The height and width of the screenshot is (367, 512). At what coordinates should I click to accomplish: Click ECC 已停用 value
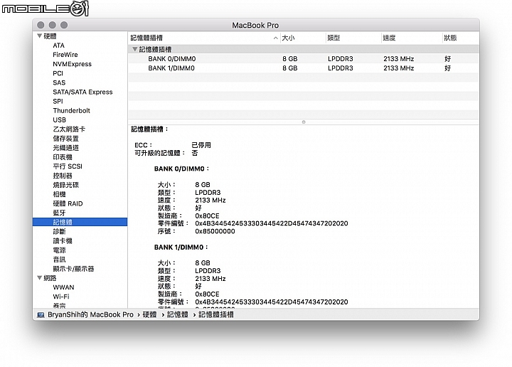(x=201, y=145)
